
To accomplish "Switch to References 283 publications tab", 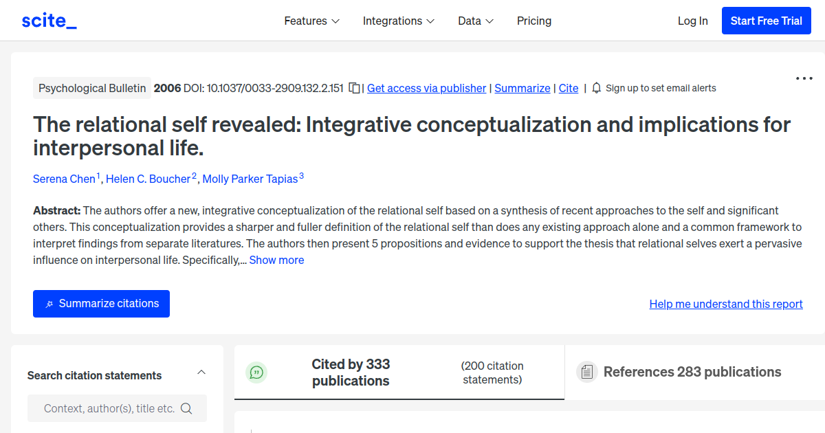I will [x=692, y=372].
